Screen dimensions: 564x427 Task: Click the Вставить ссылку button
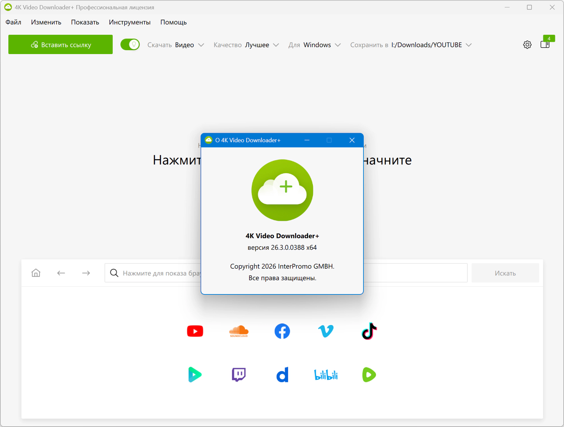point(61,44)
